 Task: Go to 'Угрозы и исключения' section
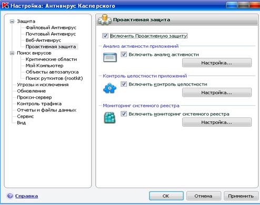(43, 85)
